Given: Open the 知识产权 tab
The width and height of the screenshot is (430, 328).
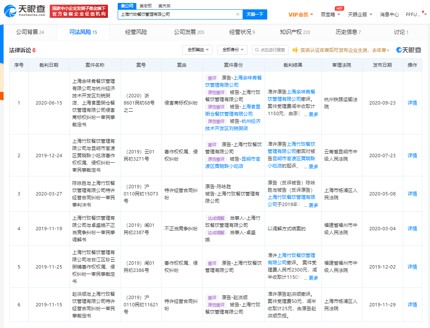Looking at the screenshot, I should pos(295,32).
